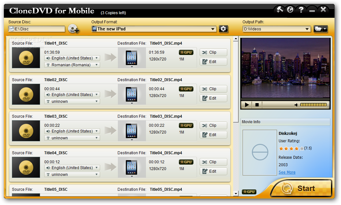Open the tools wrench icon in title bar
The width and height of the screenshot is (341, 205).
click(279, 9)
